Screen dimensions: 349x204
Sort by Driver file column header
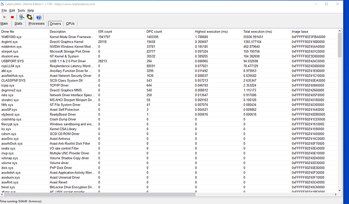coord(24,31)
